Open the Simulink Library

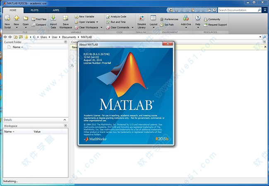(142, 22)
